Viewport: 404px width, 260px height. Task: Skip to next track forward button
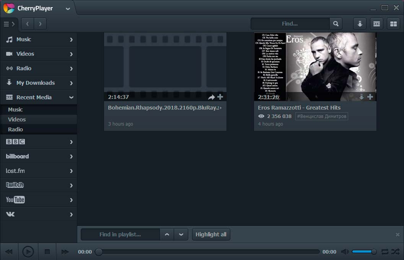(x=65, y=252)
